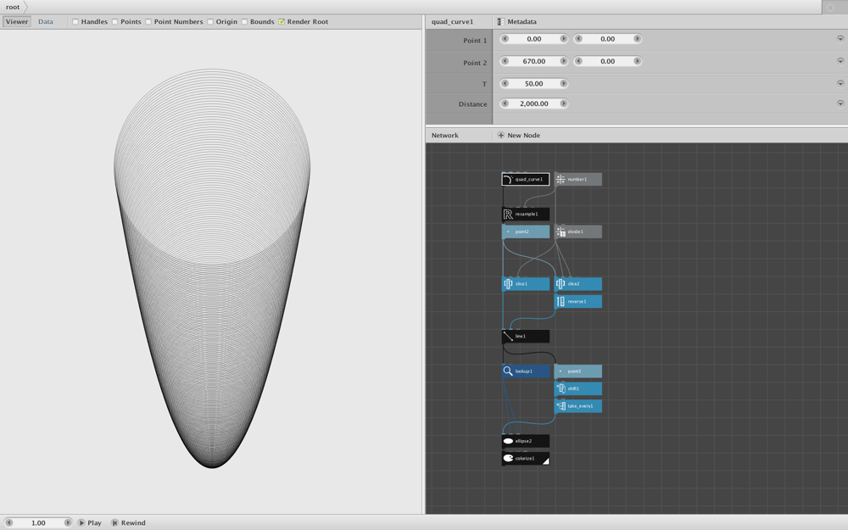The image size is (848, 530).
Task: Click the Rewind icon
Action: tap(114, 522)
